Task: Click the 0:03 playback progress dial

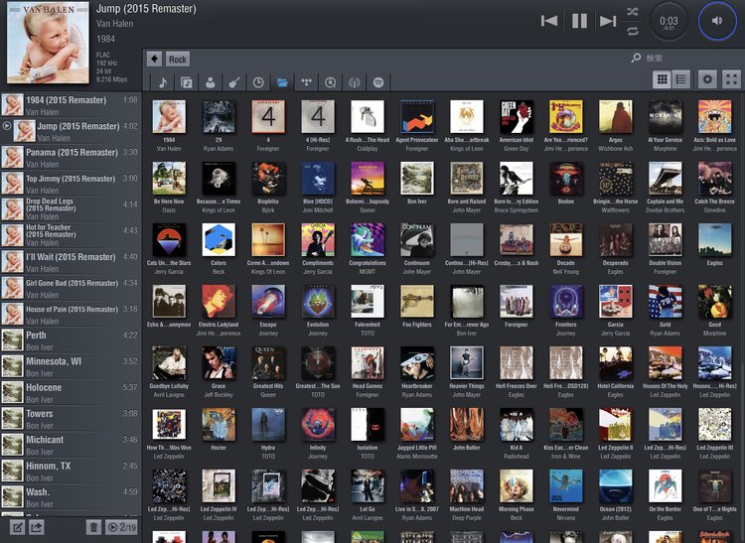Action: click(x=669, y=22)
